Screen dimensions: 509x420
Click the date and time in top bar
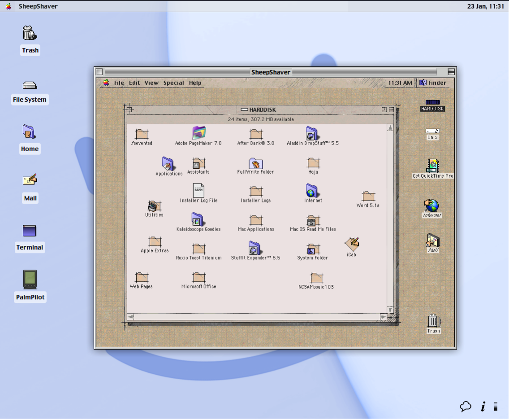coord(485,6)
